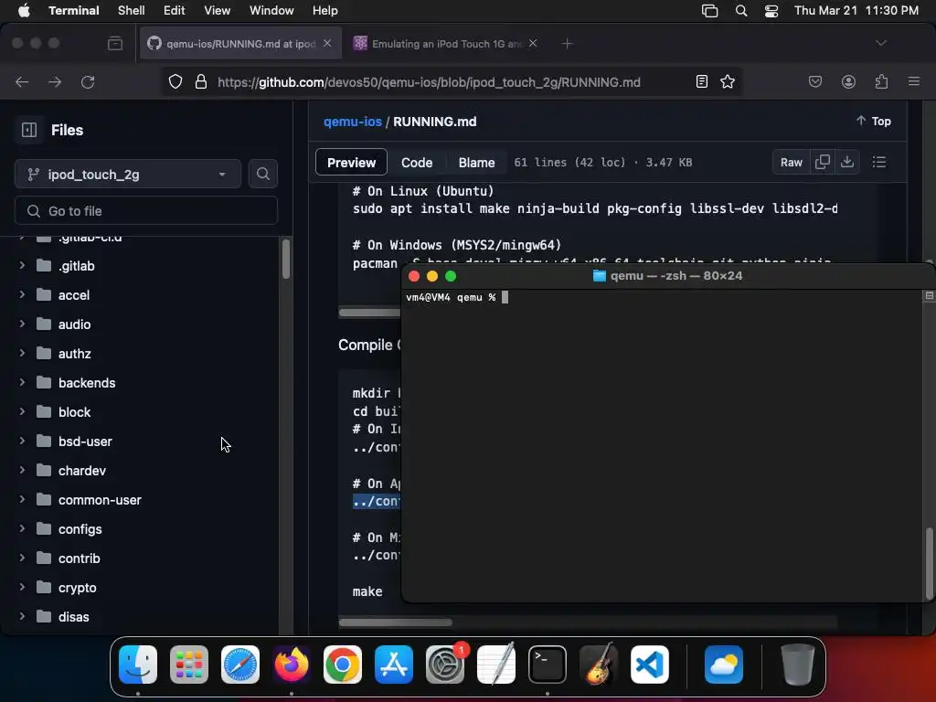
Task: Open the Pocket save icon
Action: [814, 81]
